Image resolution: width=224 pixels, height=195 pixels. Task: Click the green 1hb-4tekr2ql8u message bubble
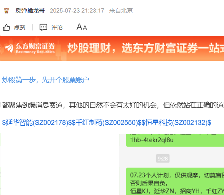(x=175, y=140)
